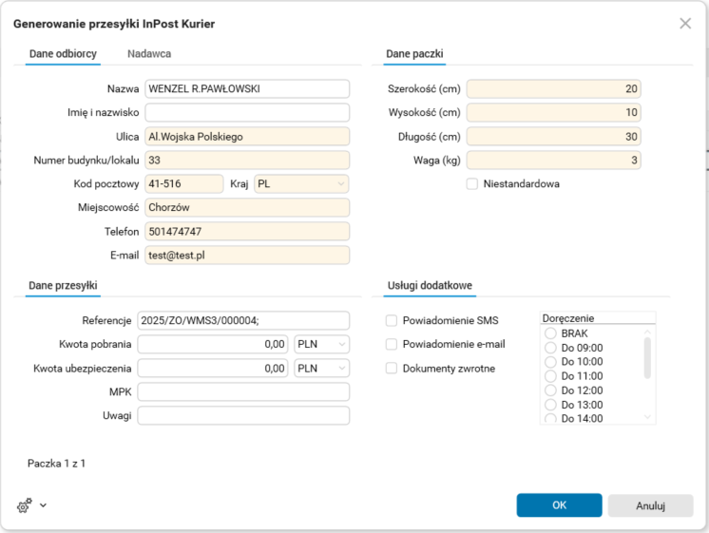Confirm with the OK button
The image size is (709, 533).
pos(559,505)
